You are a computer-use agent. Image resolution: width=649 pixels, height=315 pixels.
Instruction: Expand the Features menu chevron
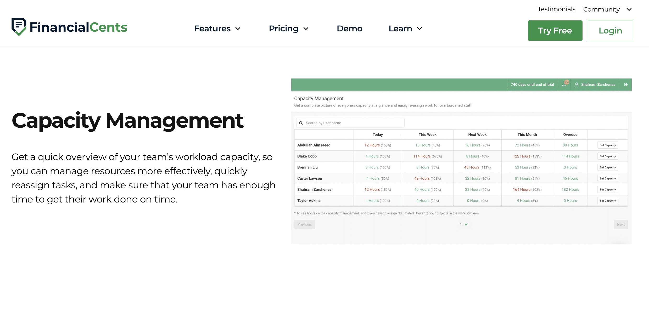(238, 29)
